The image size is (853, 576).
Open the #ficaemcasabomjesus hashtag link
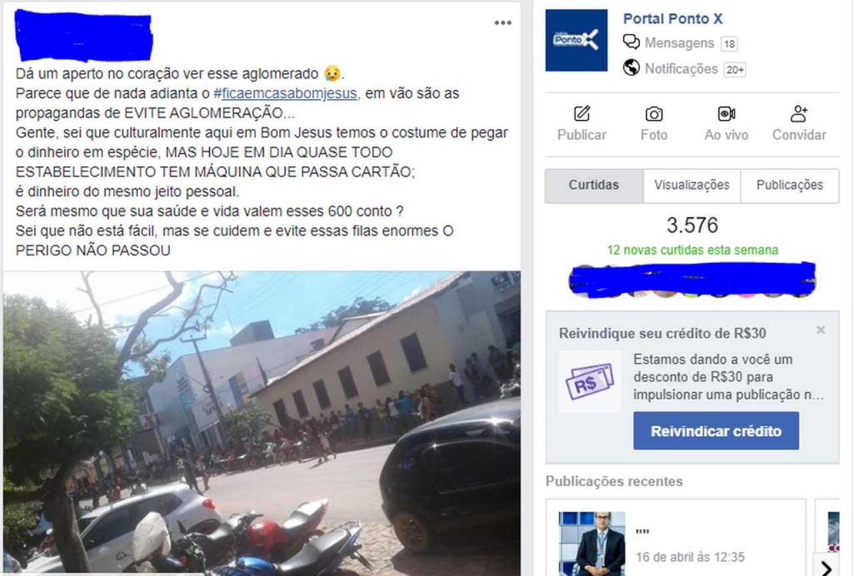tap(286, 93)
